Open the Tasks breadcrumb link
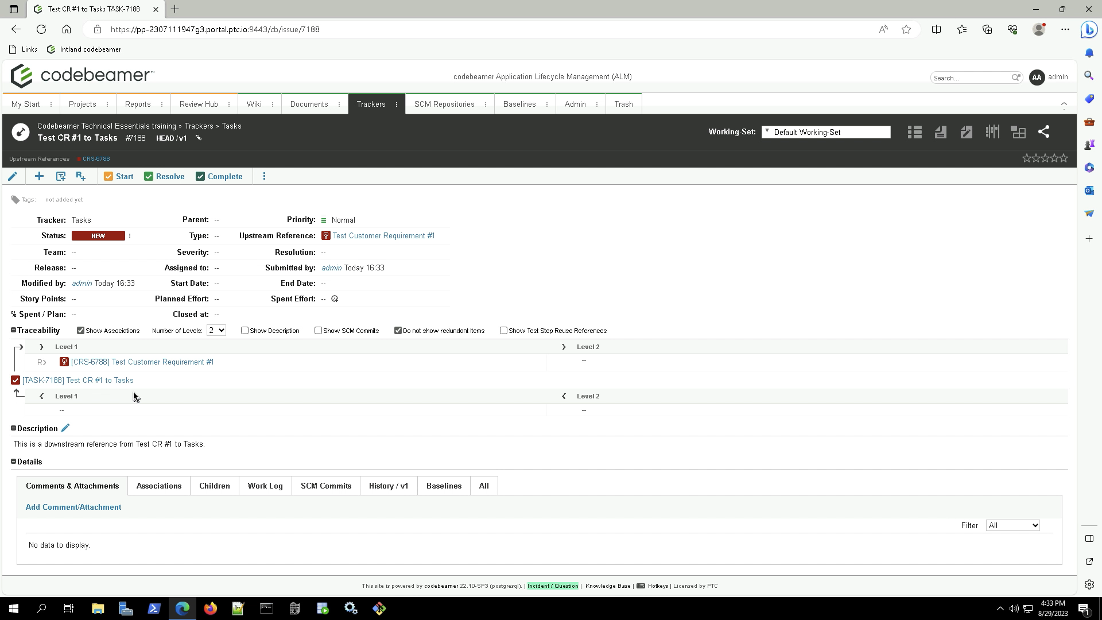Viewport: 1102px width, 620px height. [x=231, y=126]
